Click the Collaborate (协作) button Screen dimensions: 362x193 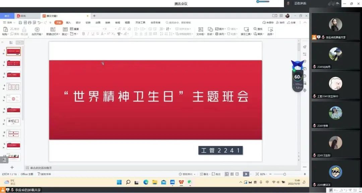click(281, 22)
